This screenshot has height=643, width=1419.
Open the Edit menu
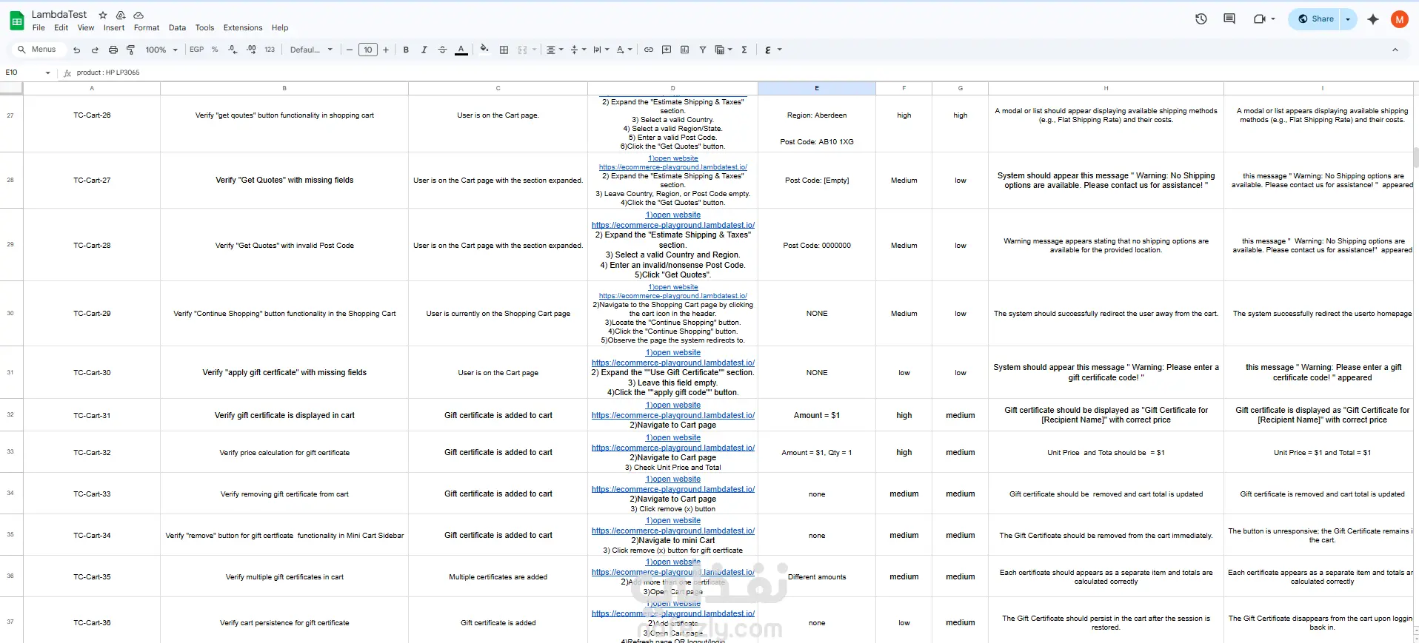[x=61, y=28]
